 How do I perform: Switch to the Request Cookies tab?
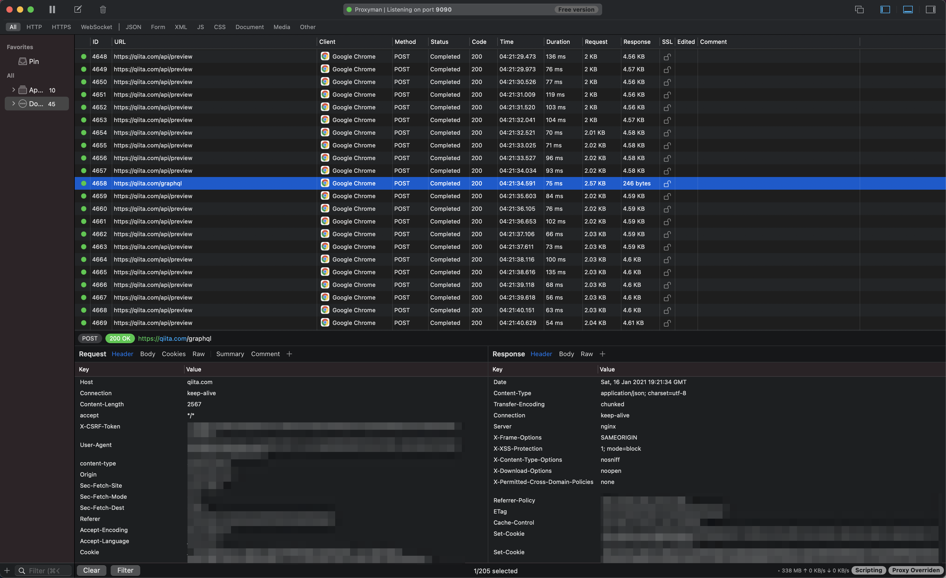pyautogui.click(x=174, y=354)
